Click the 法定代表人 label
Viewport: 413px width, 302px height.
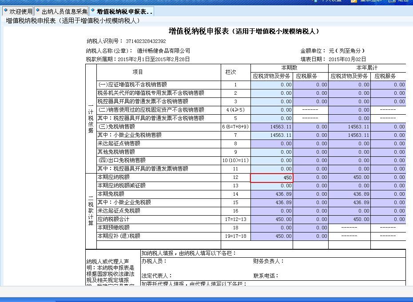(157, 276)
